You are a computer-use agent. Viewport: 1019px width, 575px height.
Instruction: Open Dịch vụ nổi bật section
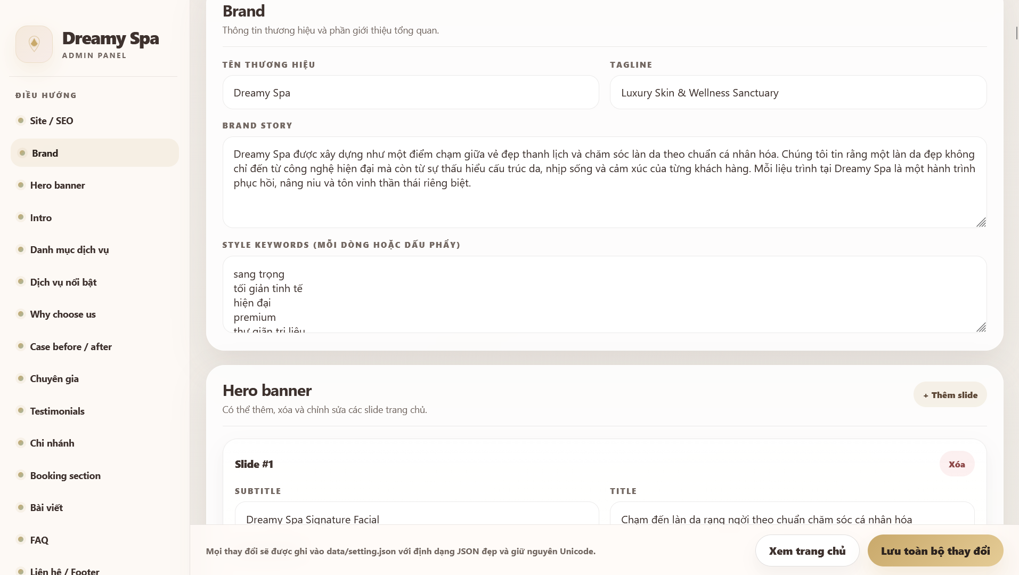pyautogui.click(x=63, y=282)
